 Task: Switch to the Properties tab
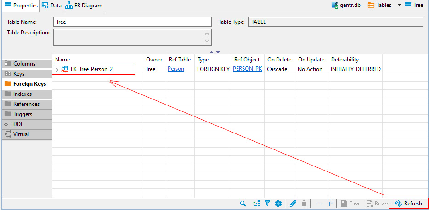(x=21, y=6)
